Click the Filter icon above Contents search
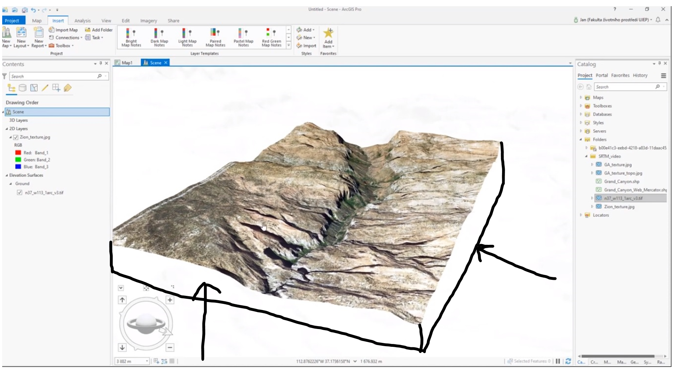Screen dimensions: 674x372 point(4,77)
